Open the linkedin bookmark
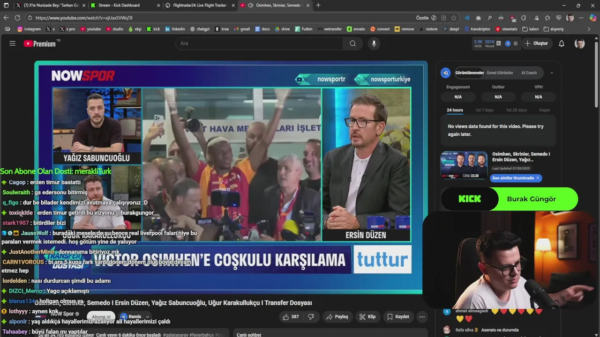The height and width of the screenshot is (337, 600). tap(174, 29)
